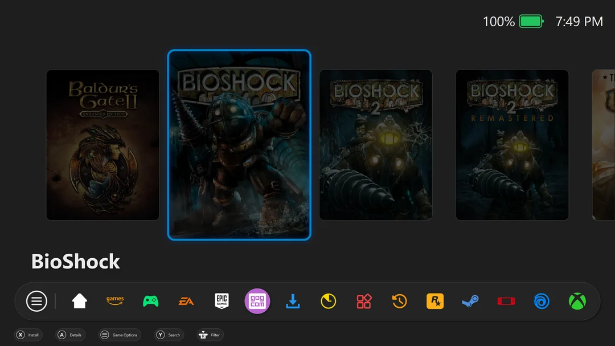
Task: Select the highlighted BioShock cover
Action: point(239,145)
